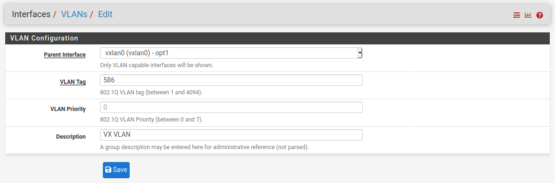The width and height of the screenshot is (555, 183).
Task: Focus the Description field with VX VLAN
Action: [x=231, y=135]
